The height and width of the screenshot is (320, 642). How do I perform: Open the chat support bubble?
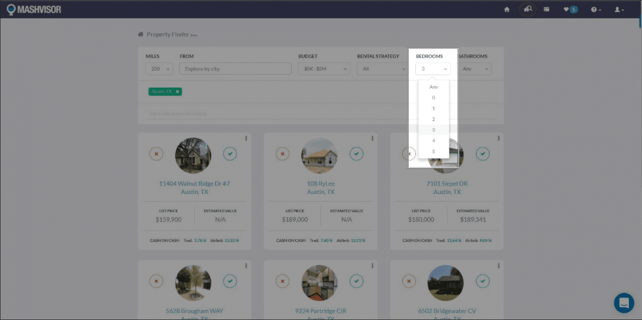pyautogui.click(x=624, y=302)
